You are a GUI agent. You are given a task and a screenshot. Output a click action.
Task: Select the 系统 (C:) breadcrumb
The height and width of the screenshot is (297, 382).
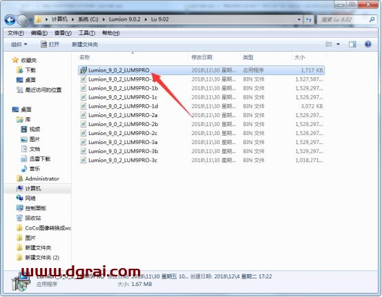88,19
